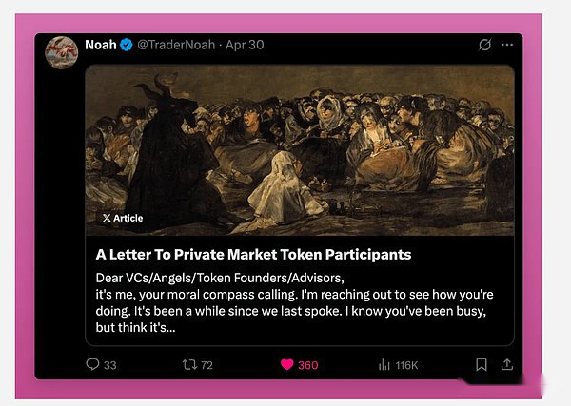Click the repost arrows icon
The height and width of the screenshot is (406, 571).
(188, 364)
